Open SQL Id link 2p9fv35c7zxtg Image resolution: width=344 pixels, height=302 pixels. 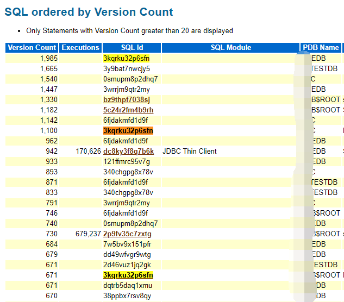127,234
